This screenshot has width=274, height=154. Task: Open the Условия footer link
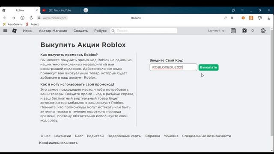tap(171, 136)
